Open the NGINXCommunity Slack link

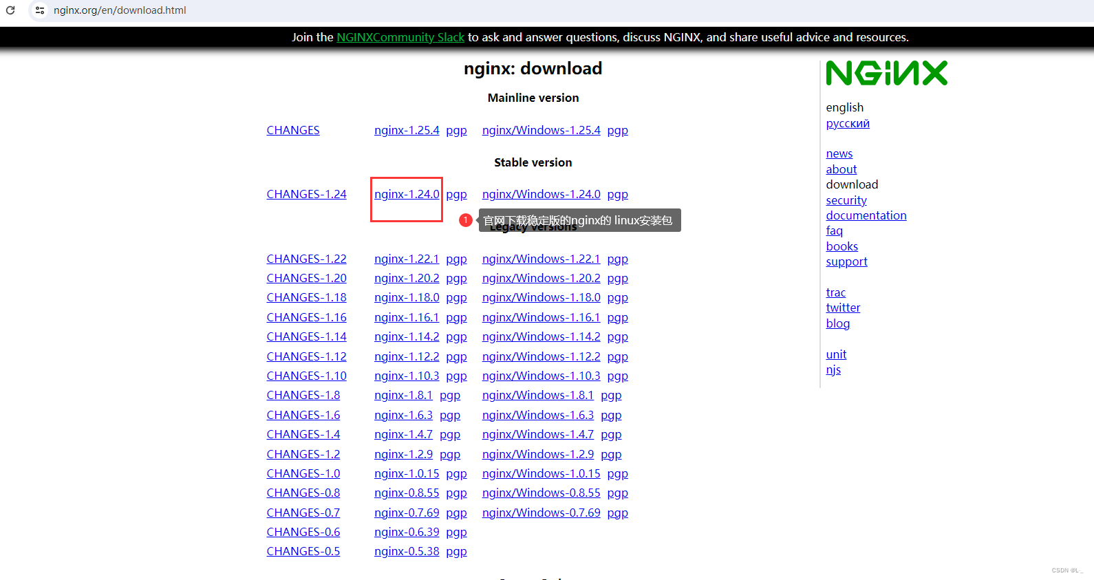400,37
